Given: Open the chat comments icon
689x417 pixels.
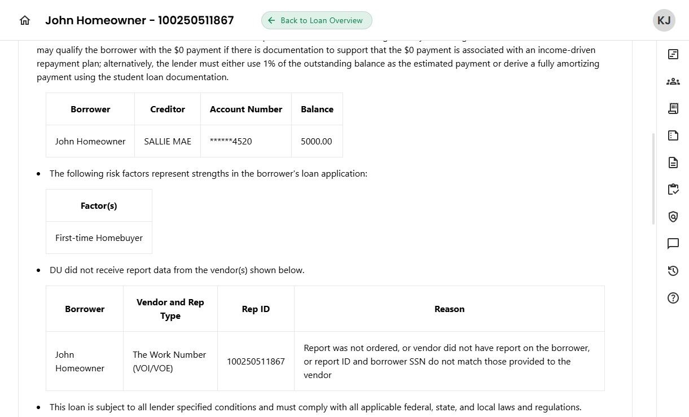Looking at the screenshot, I should coord(673,244).
